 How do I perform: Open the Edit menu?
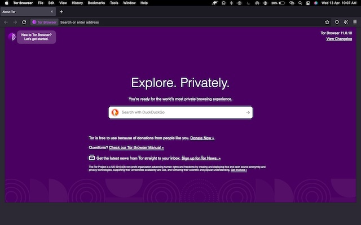point(51,3)
